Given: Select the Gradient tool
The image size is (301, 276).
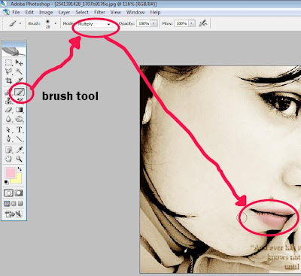Looking at the screenshot, I should pos(20,110).
